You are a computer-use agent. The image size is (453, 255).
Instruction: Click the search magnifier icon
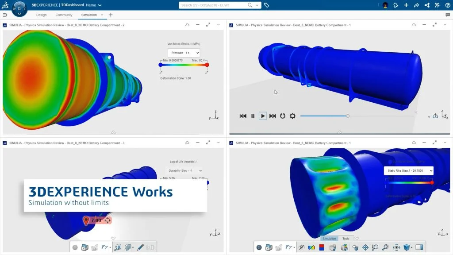click(250, 5)
